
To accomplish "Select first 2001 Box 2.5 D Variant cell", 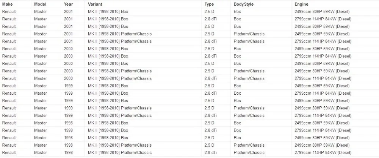I will click(143, 12).
